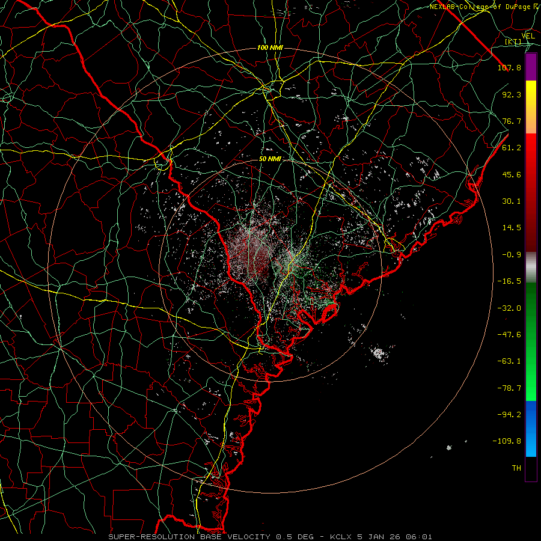Image resolution: width=541 pixels, height=541 pixels.
Task: Select the 30.1 scale value
Action: pyautogui.click(x=512, y=201)
